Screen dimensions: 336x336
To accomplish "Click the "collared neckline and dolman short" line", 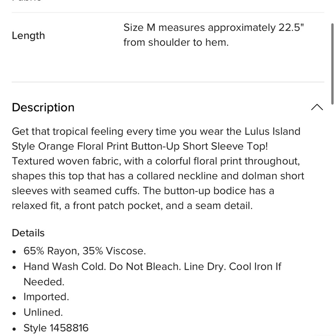I will click(x=158, y=176).
